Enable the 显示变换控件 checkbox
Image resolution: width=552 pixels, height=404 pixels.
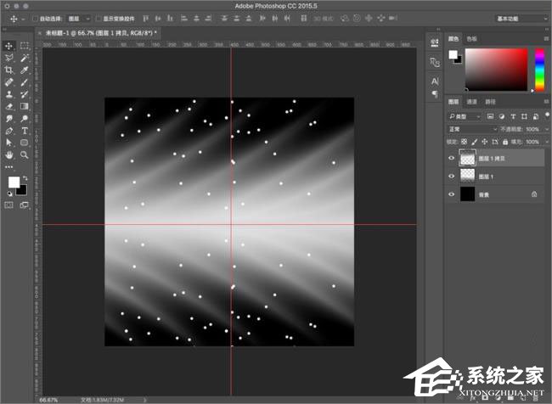[99, 19]
